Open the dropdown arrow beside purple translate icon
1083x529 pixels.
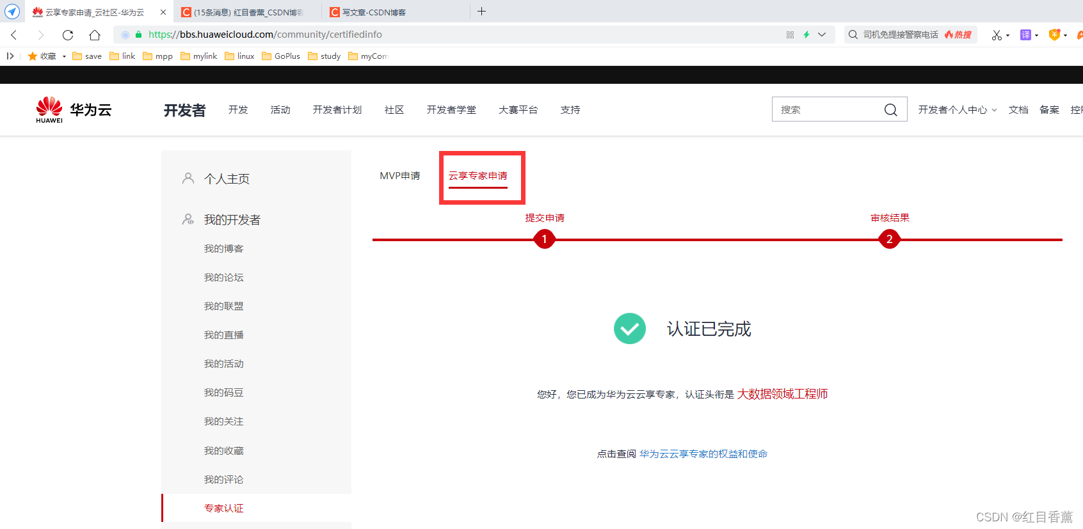click(x=1036, y=36)
